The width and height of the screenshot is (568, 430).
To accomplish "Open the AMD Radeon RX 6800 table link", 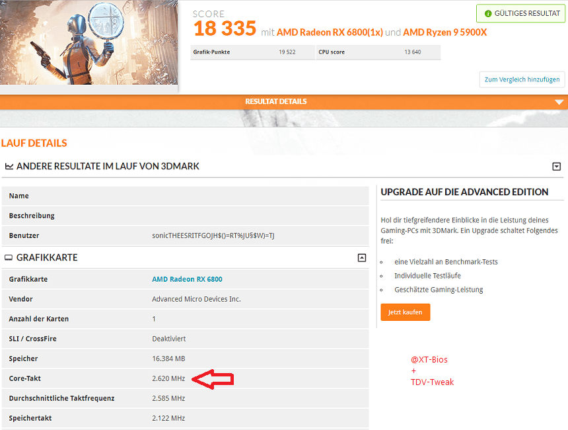I will tap(187, 279).
